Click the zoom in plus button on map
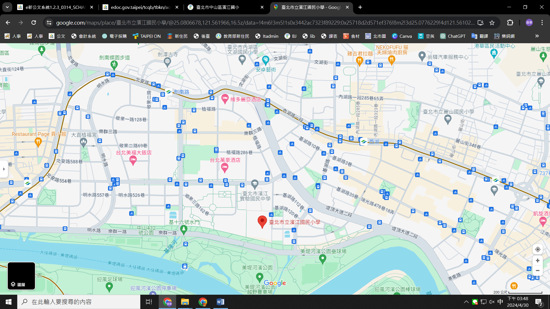 click(538, 261)
